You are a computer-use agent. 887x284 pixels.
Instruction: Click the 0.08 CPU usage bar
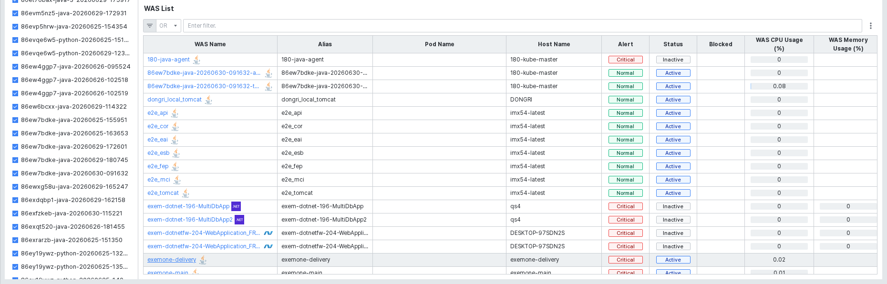779,86
